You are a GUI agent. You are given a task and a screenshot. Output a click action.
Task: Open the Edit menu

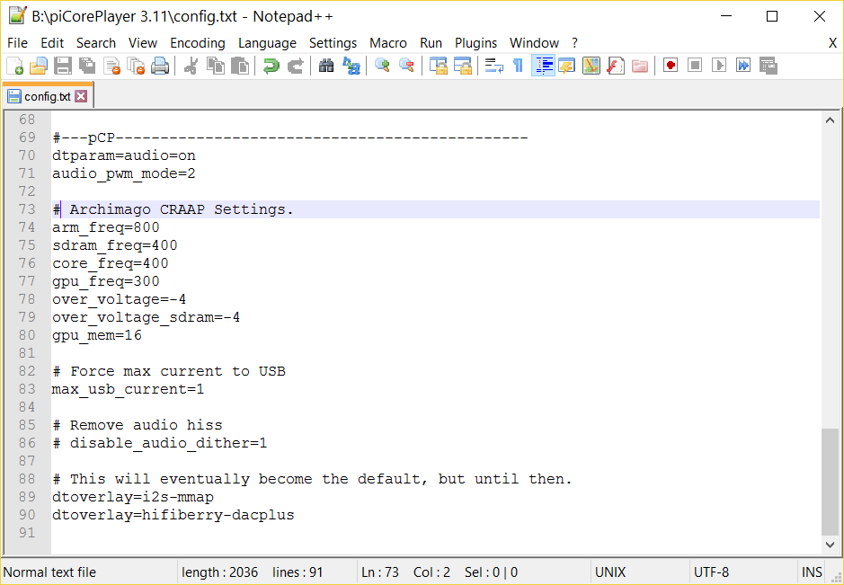point(52,43)
